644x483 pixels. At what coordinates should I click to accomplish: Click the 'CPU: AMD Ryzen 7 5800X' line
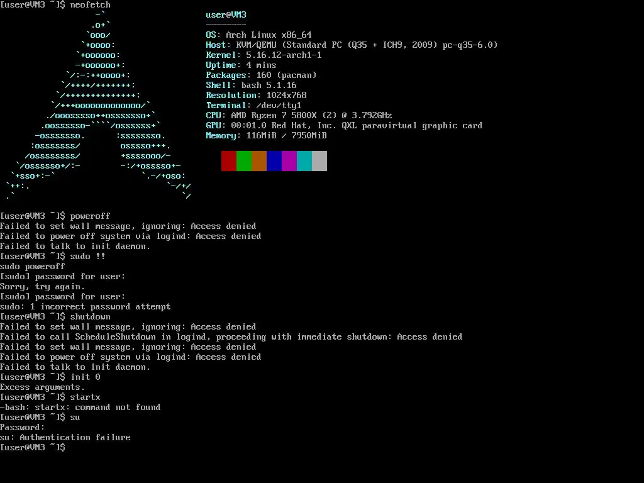(299, 116)
